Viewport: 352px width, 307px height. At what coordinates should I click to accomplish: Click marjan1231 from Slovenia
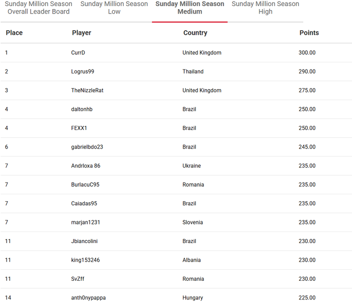tap(85, 222)
